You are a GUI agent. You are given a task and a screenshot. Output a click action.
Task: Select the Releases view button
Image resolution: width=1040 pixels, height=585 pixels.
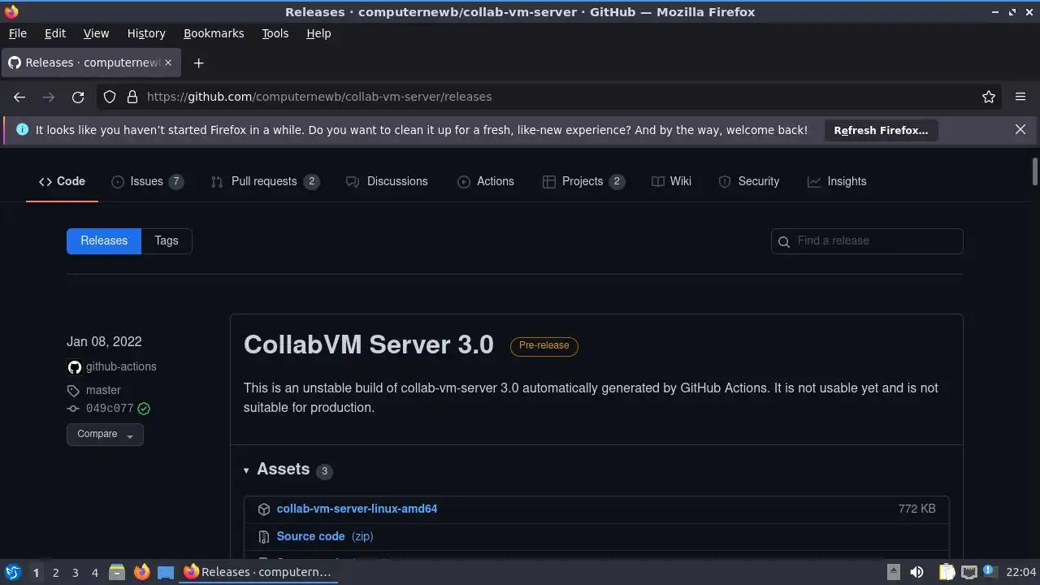click(x=104, y=240)
